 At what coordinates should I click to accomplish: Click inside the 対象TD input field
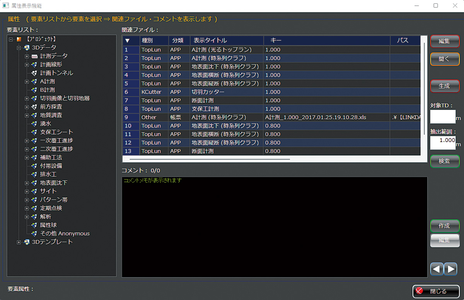pyautogui.click(x=443, y=116)
